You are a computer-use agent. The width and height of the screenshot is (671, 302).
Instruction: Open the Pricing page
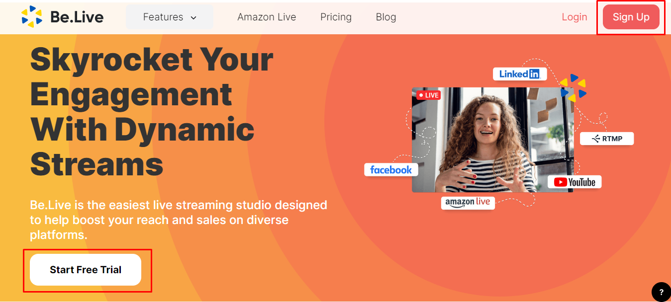(x=336, y=17)
